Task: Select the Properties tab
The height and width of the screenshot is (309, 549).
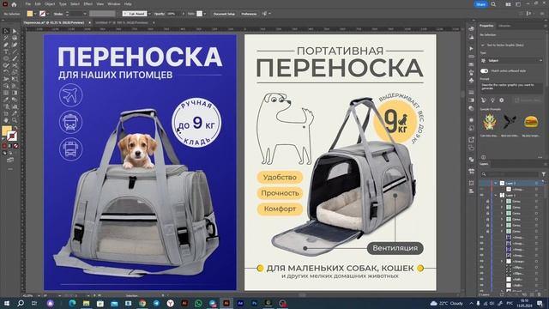Action: pyautogui.click(x=486, y=26)
